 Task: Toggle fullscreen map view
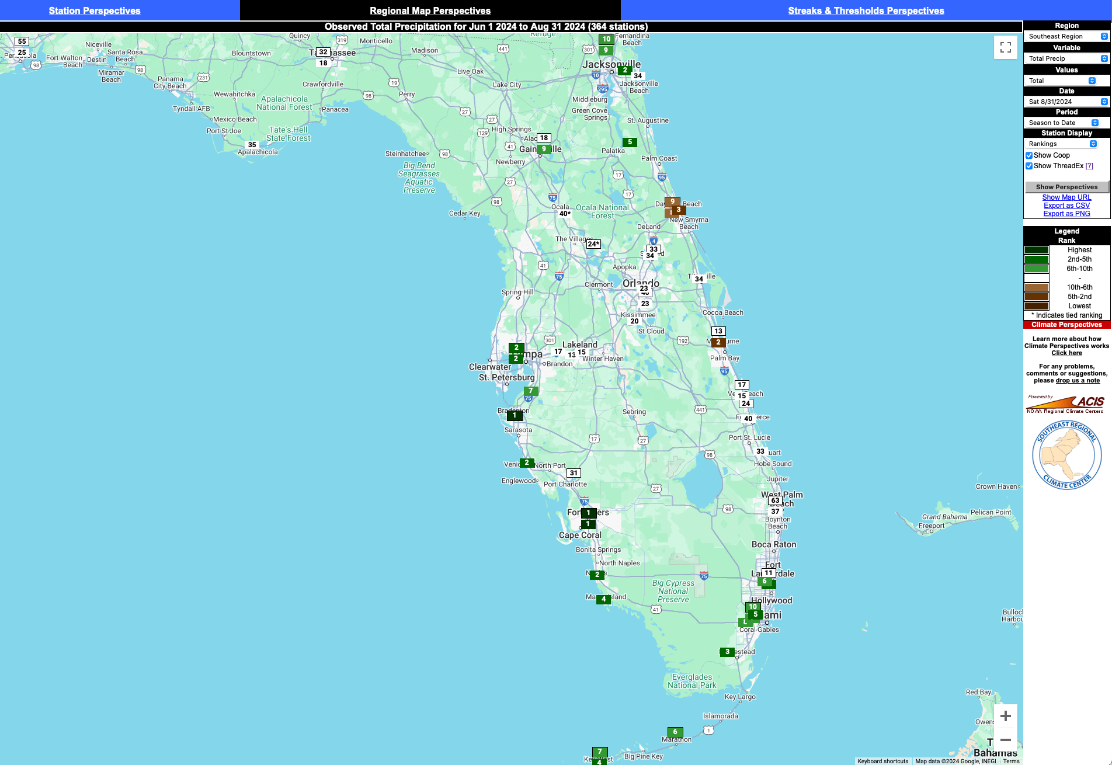1005,47
